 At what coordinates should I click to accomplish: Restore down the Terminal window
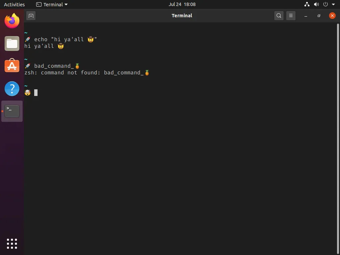coord(319,16)
